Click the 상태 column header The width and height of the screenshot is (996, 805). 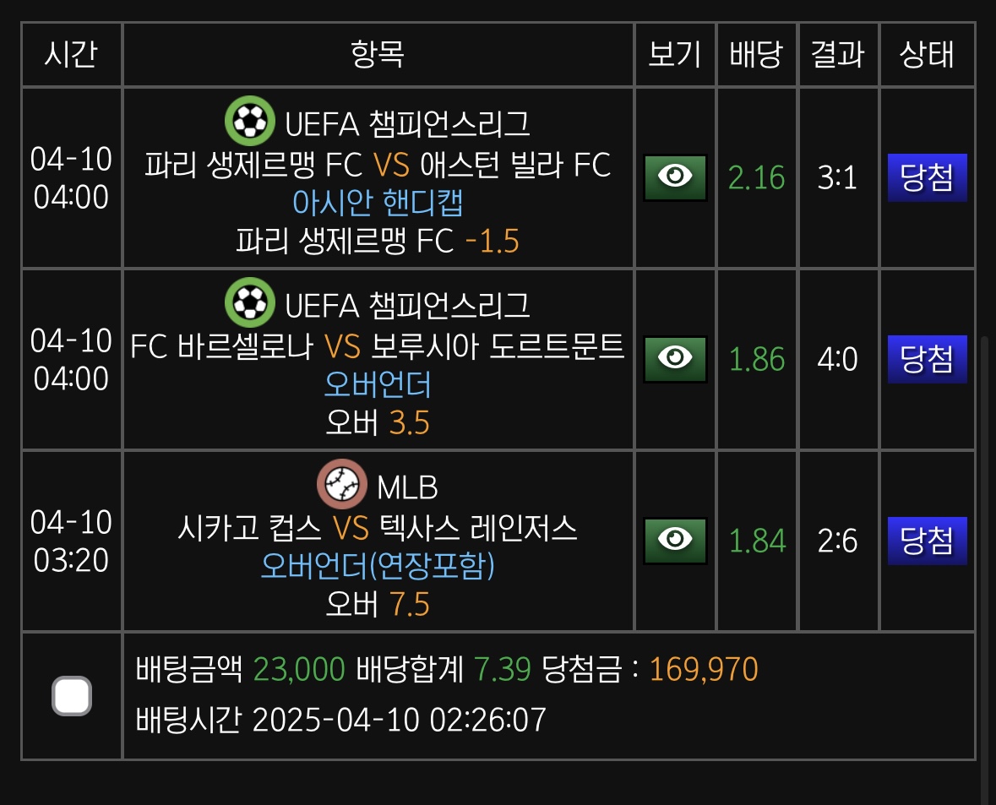click(927, 55)
